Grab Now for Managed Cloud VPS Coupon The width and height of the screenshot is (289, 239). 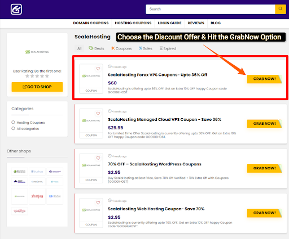(x=265, y=124)
